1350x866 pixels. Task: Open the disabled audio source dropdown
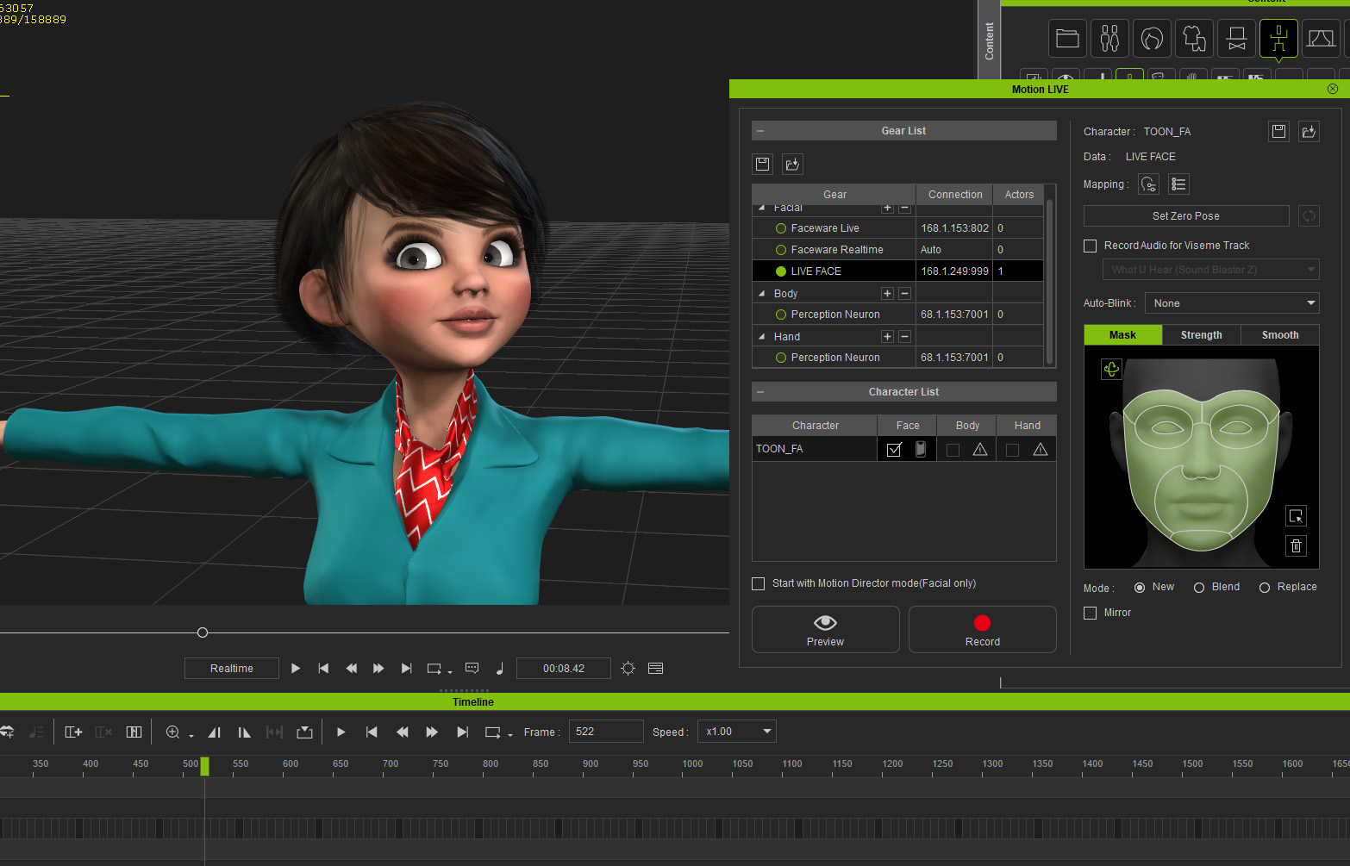(1211, 270)
